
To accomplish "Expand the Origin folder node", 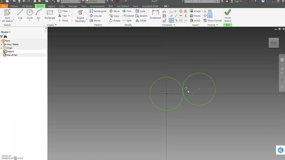I will pyautogui.click(x=1, y=48).
